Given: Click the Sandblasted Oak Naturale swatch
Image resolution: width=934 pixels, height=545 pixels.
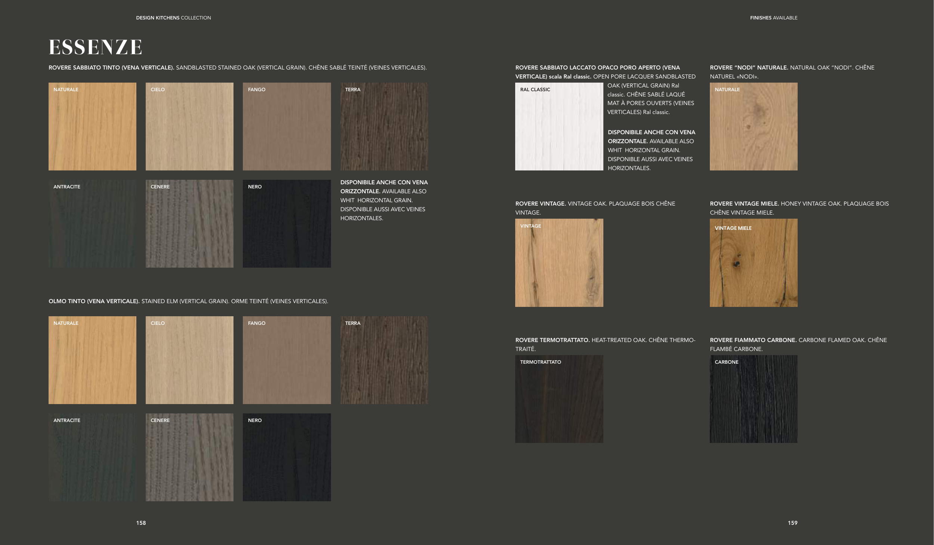Looking at the screenshot, I should [x=92, y=126].
